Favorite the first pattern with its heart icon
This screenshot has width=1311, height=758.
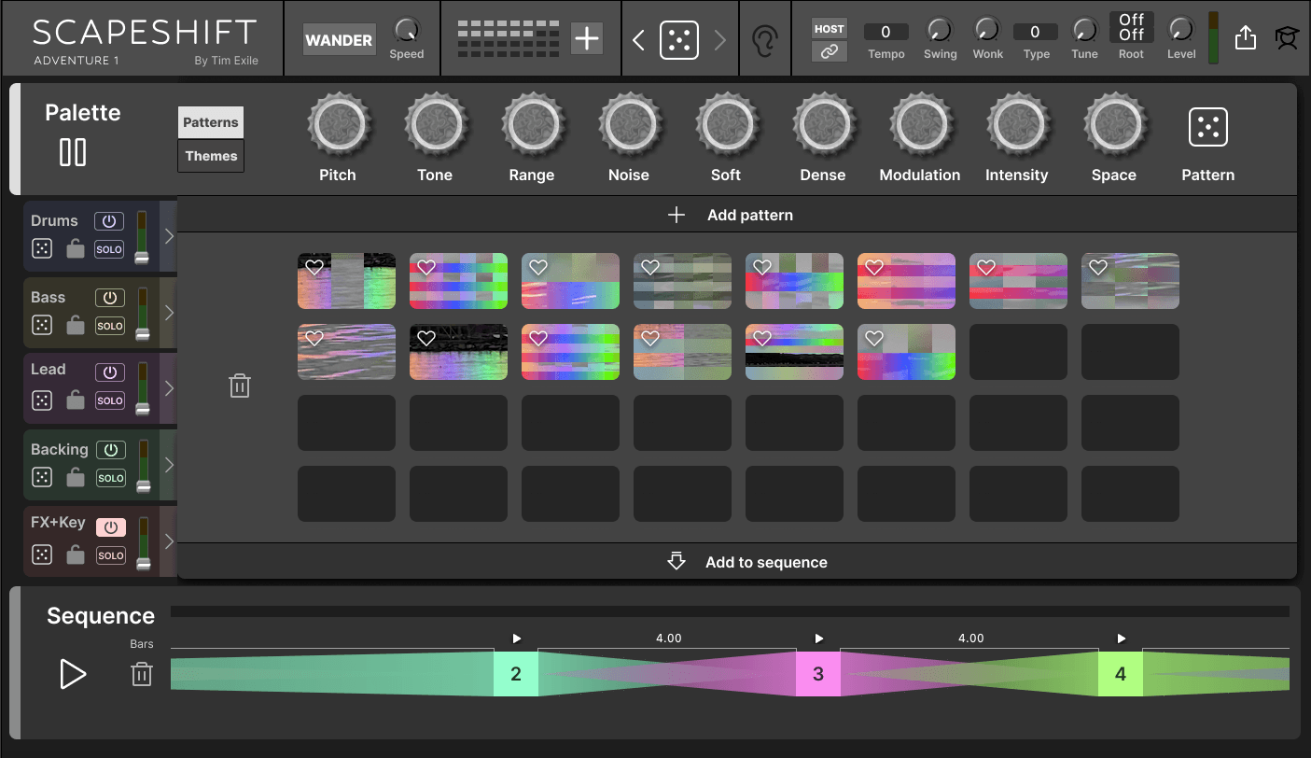pyautogui.click(x=314, y=268)
